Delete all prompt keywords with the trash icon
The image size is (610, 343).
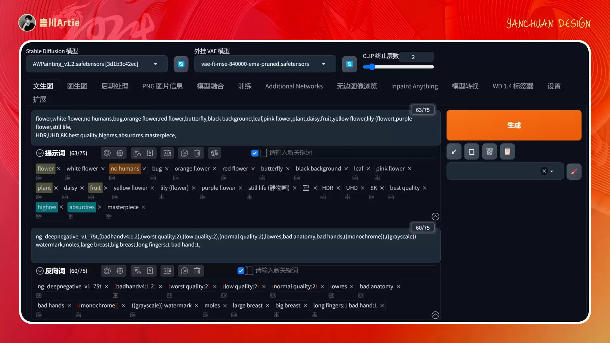[197, 153]
